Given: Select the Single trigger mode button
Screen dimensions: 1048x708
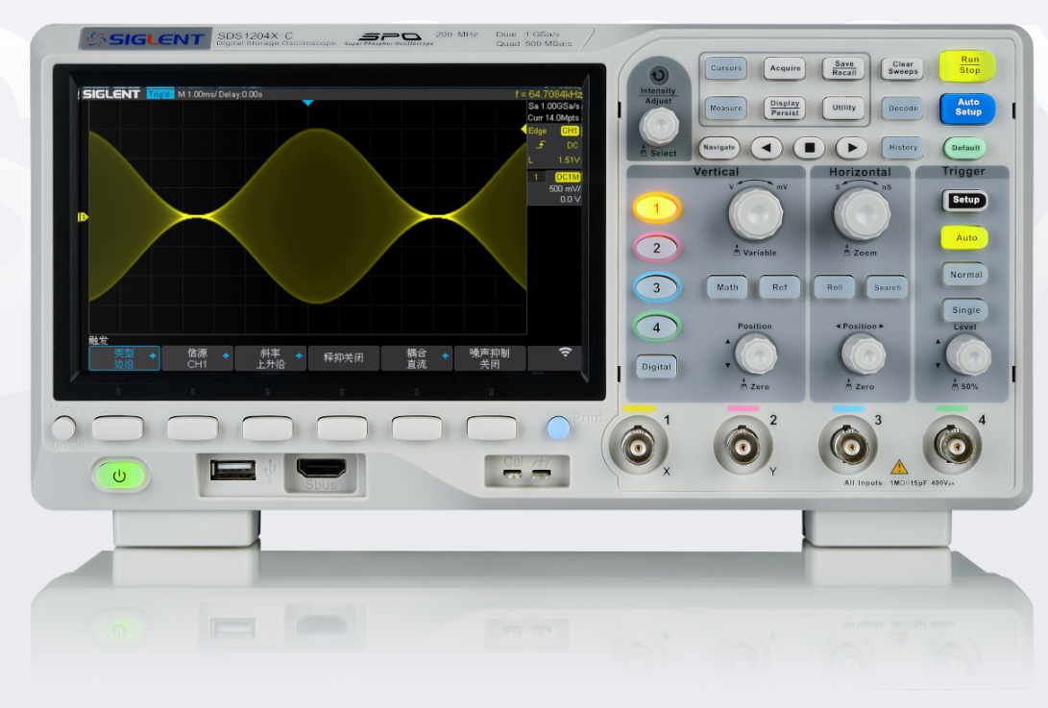Looking at the screenshot, I should pos(965,309).
